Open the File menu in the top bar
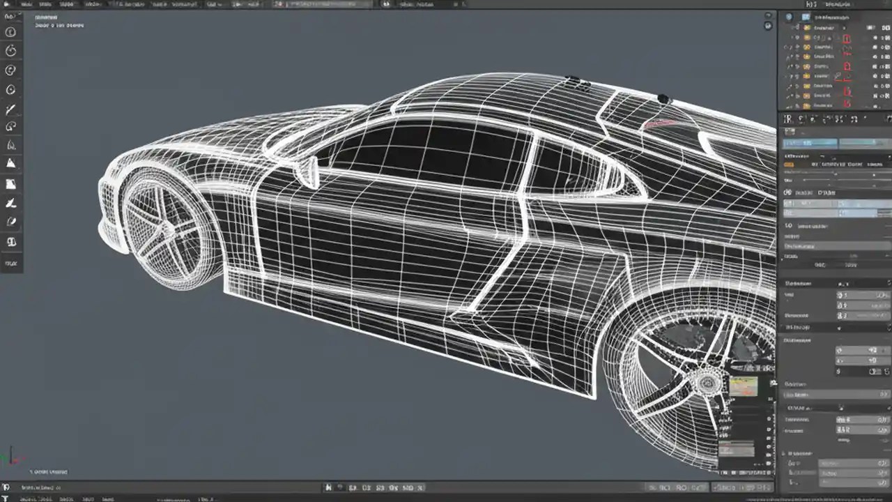 (x=28, y=3)
